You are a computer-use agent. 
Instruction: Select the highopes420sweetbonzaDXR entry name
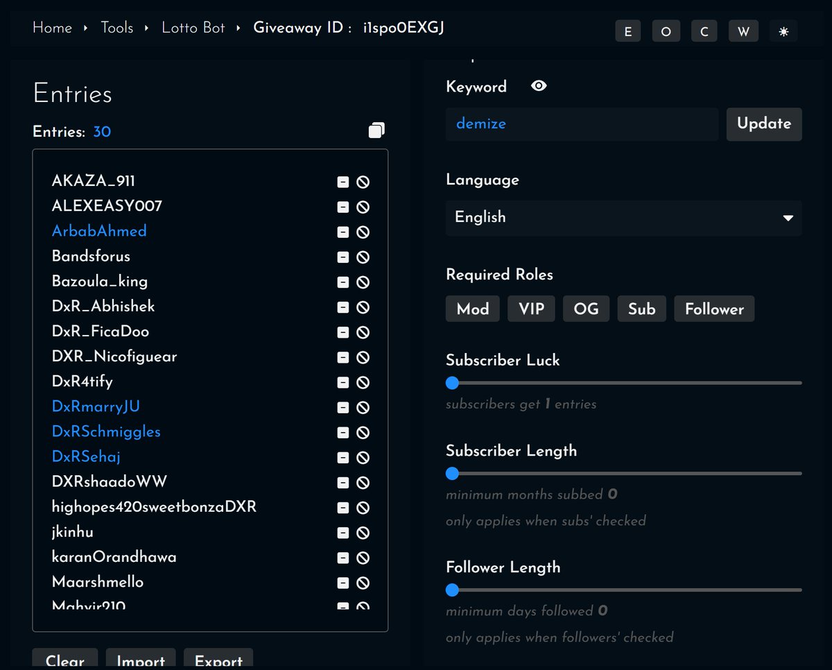tap(154, 507)
